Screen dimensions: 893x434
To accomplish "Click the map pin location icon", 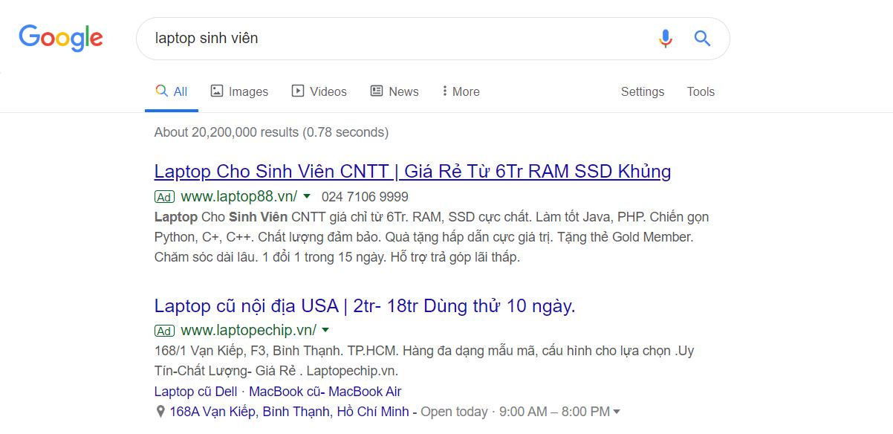I will [x=160, y=412].
